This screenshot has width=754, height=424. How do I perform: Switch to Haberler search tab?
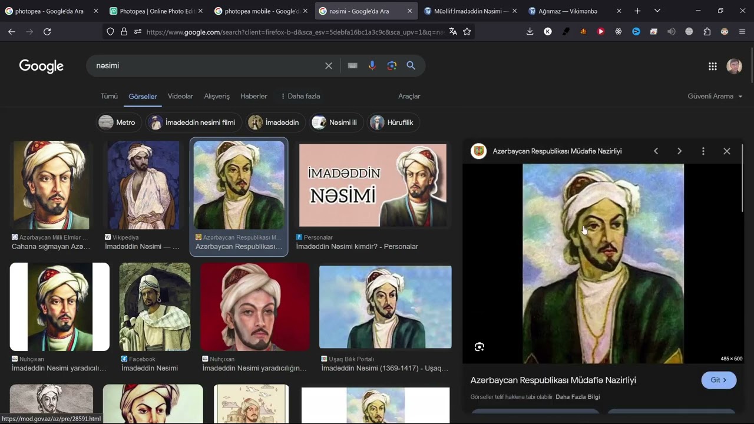pos(254,96)
